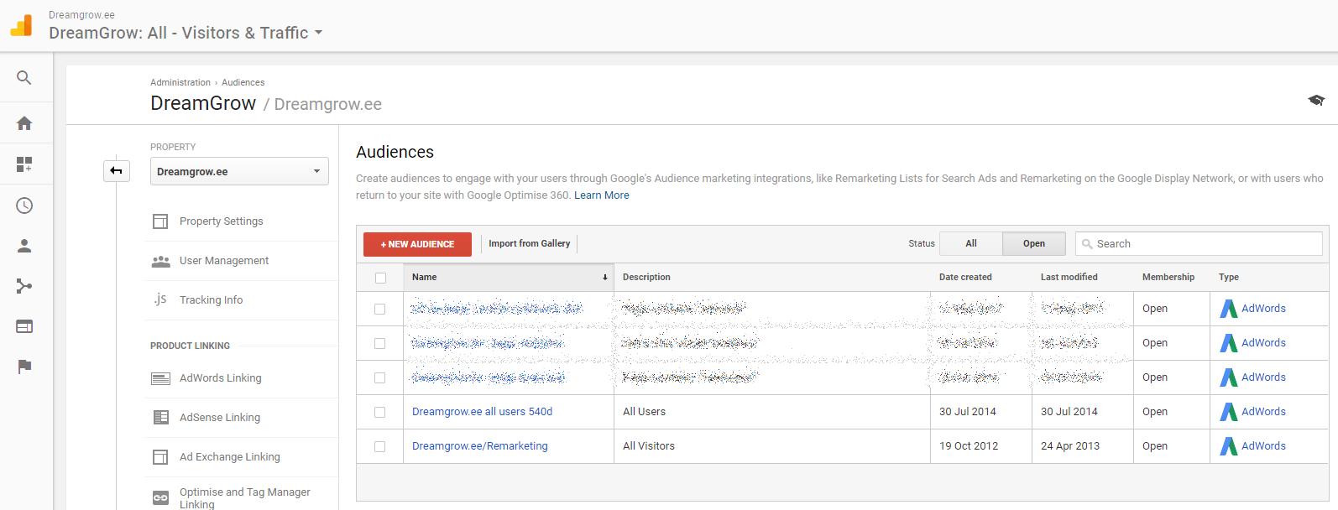Check the Dreamgrow.ee all users 540d row
Viewport: 1338px width, 510px height.
point(379,412)
